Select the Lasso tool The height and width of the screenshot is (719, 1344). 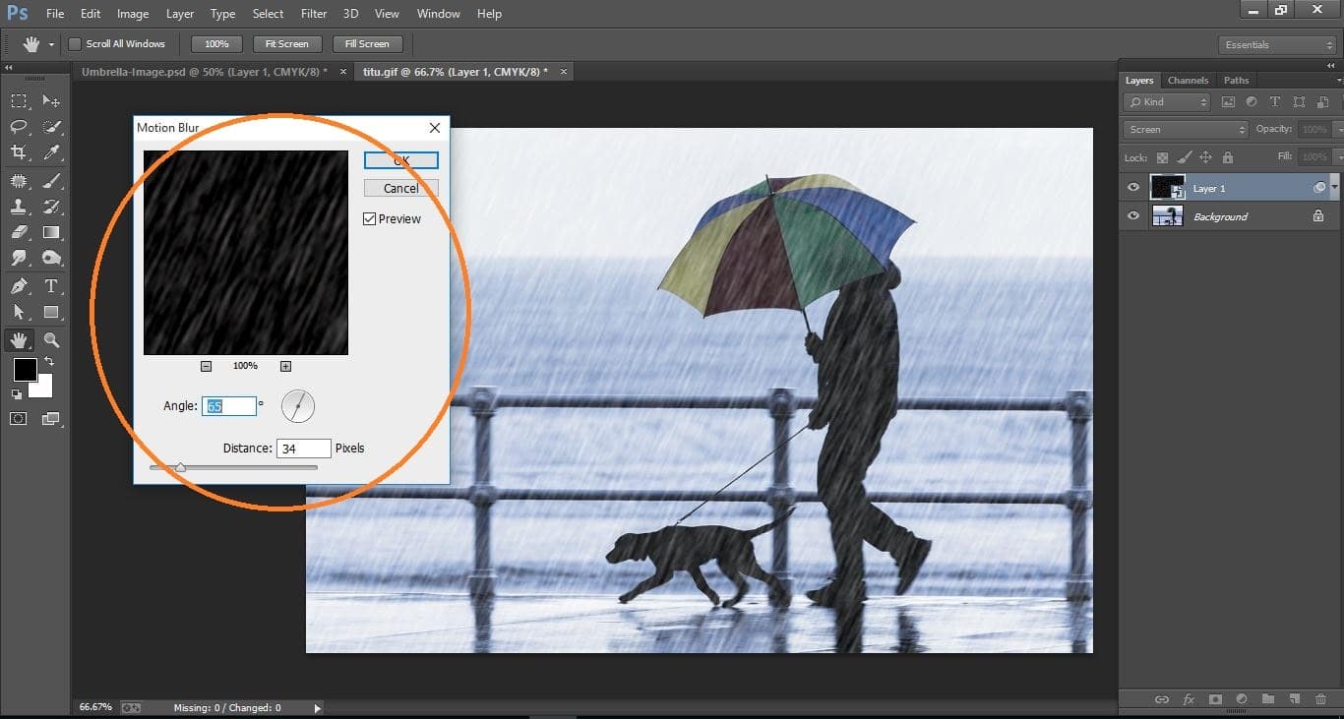pyautogui.click(x=18, y=127)
